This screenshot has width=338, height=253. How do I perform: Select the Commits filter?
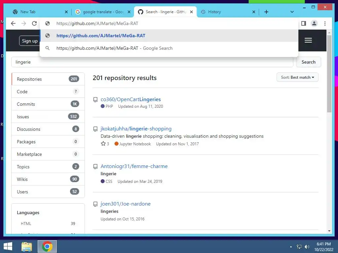(48, 104)
